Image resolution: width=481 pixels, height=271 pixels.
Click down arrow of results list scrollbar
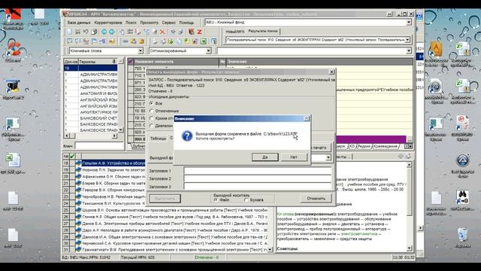(270, 250)
